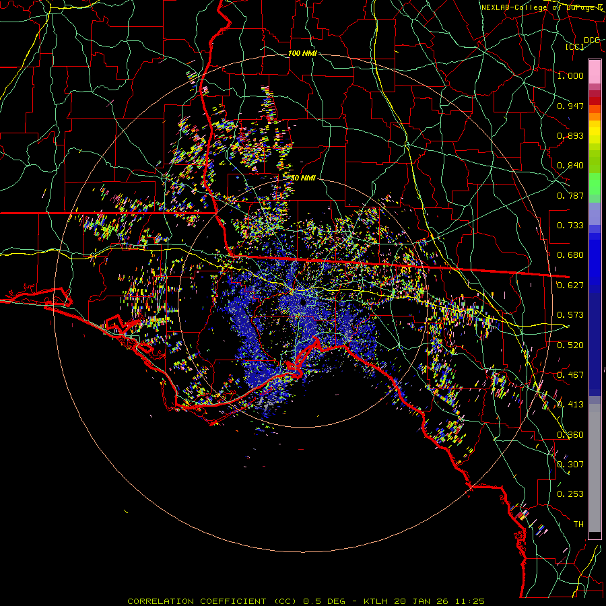Click the 0.253 scale value

coord(570,494)
